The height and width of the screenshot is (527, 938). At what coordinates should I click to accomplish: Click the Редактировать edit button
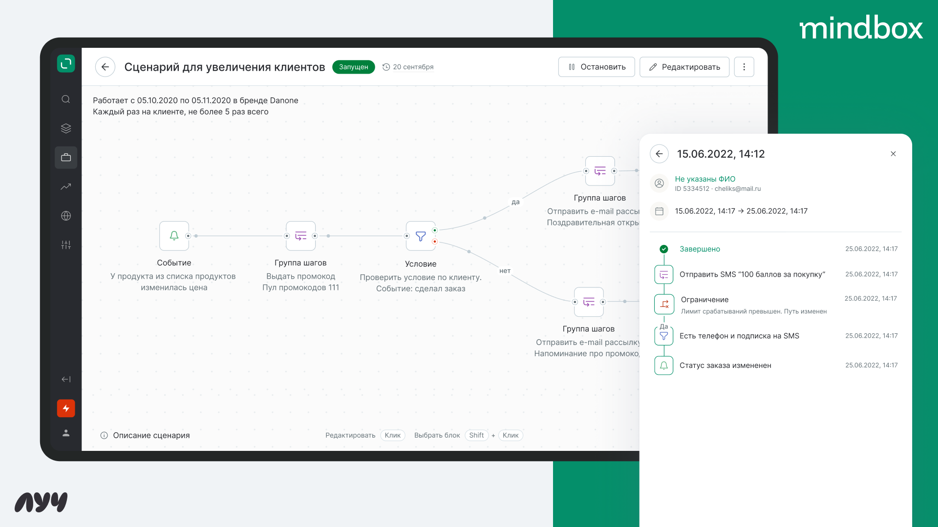tap(684, 67)
